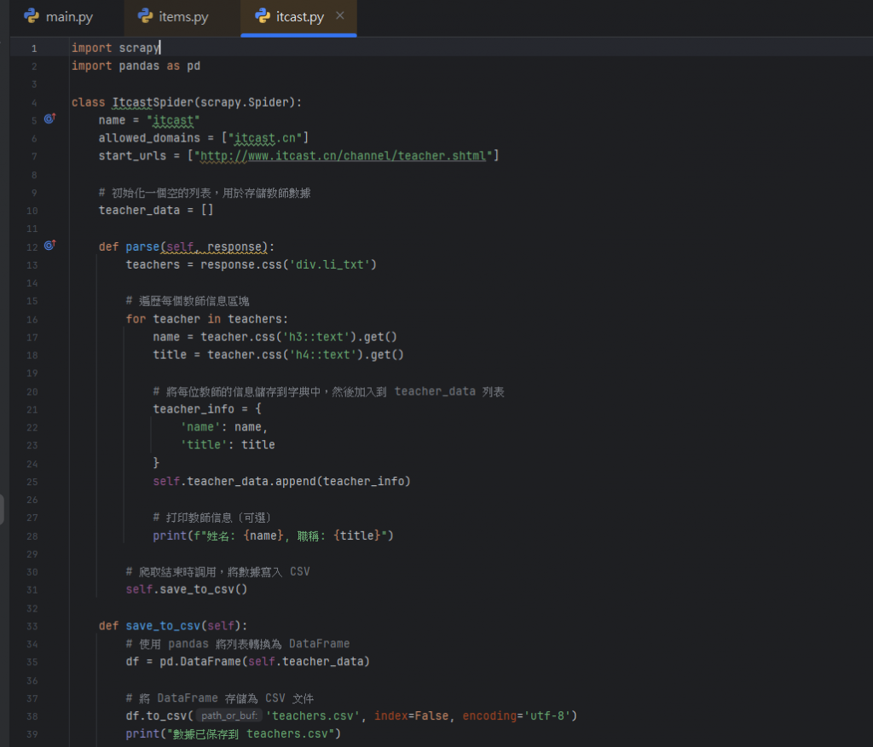Switch to the items.py tab
The height and width of the screenshot is (747, 873).
173,17
